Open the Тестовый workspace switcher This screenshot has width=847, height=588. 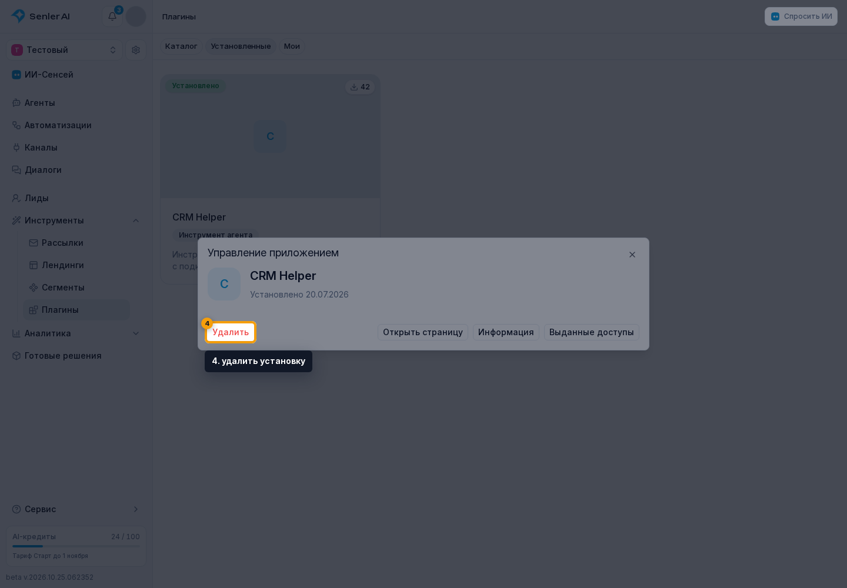tap(64, 50)
